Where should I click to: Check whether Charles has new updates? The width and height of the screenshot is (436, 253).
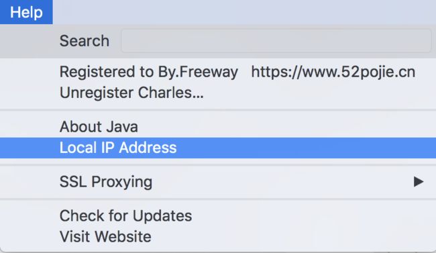tap(218, 216)
